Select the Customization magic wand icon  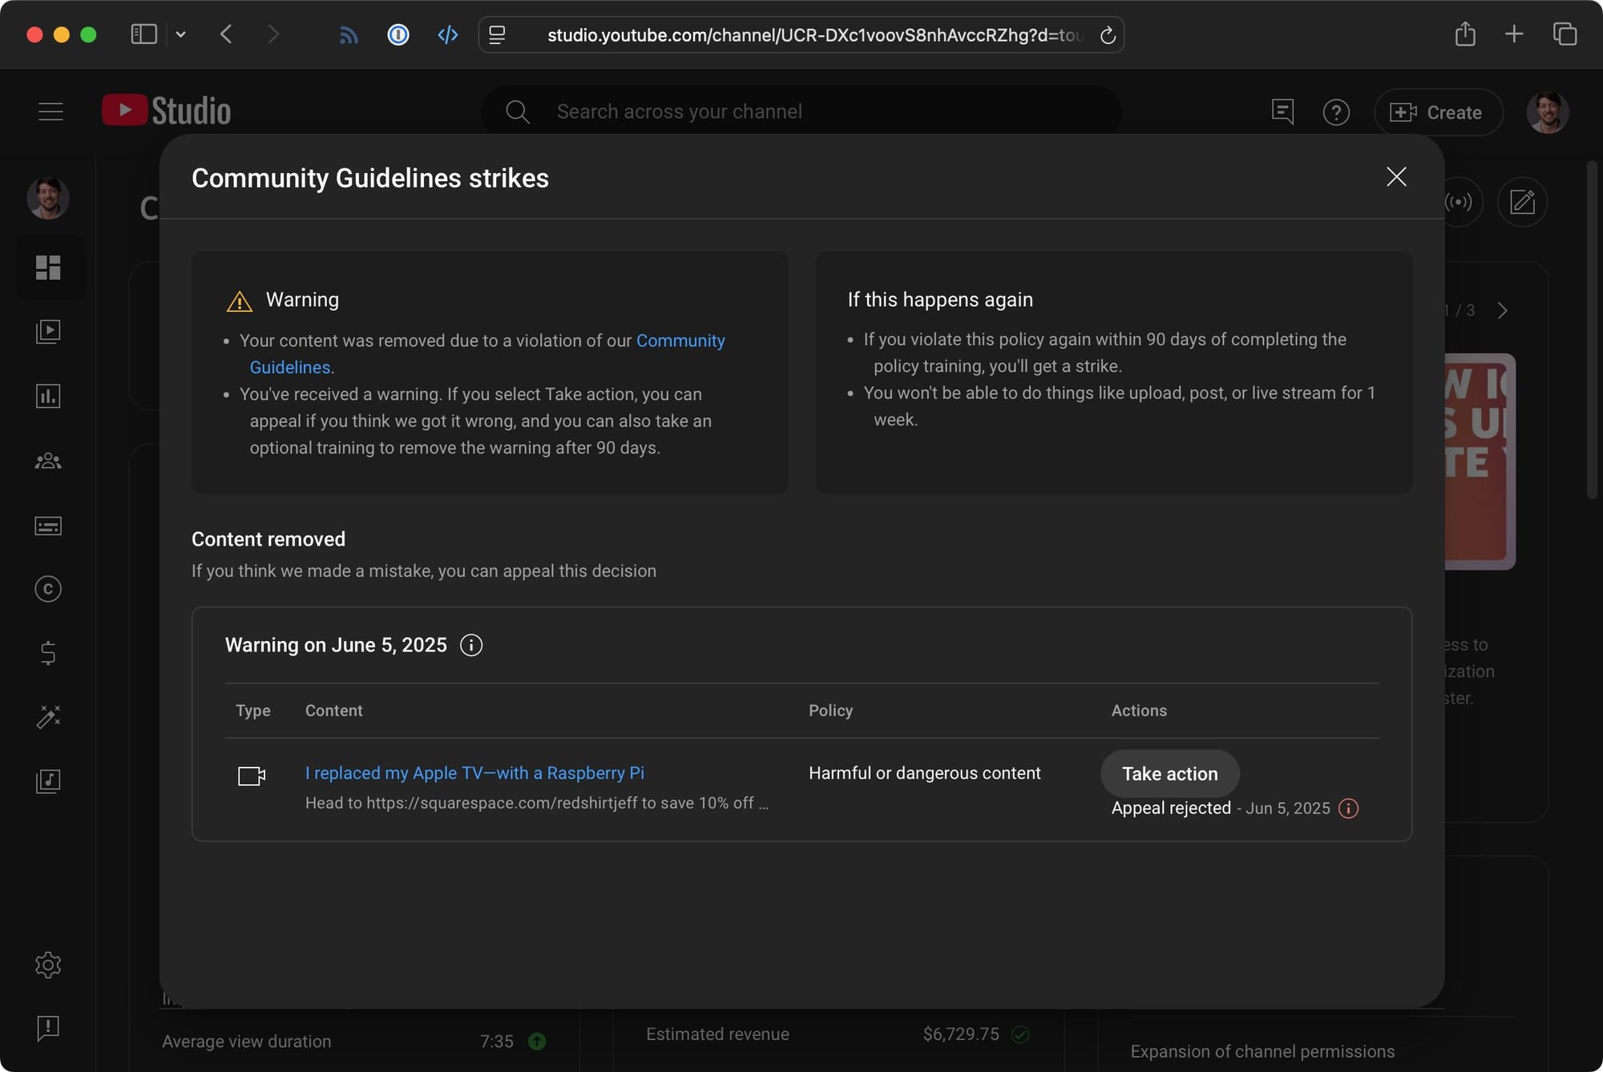pyautogui.click(x=49, y=717)
